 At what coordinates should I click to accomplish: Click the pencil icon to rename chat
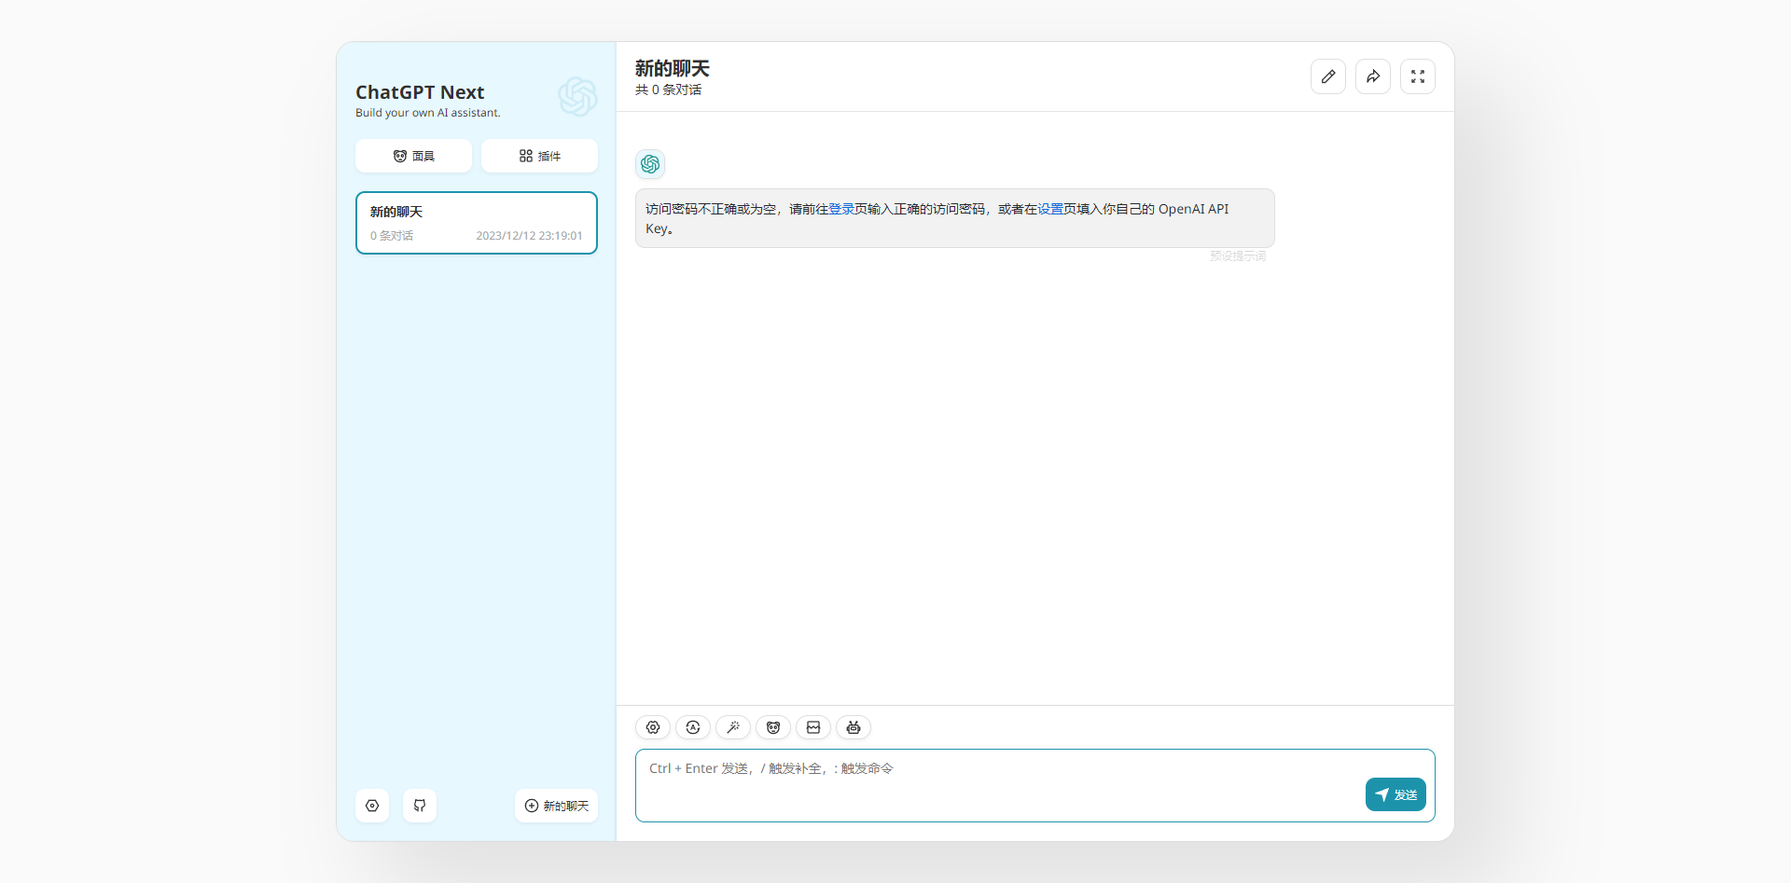(1328, 76)
